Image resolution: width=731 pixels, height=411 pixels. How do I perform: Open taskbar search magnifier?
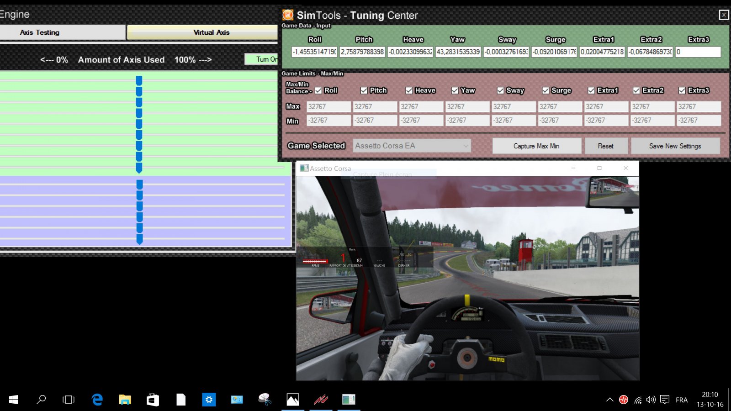click(x=41, y=400)
